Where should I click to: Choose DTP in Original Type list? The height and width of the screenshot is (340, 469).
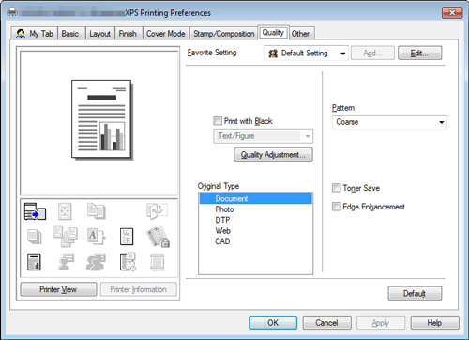click(255, 220)
